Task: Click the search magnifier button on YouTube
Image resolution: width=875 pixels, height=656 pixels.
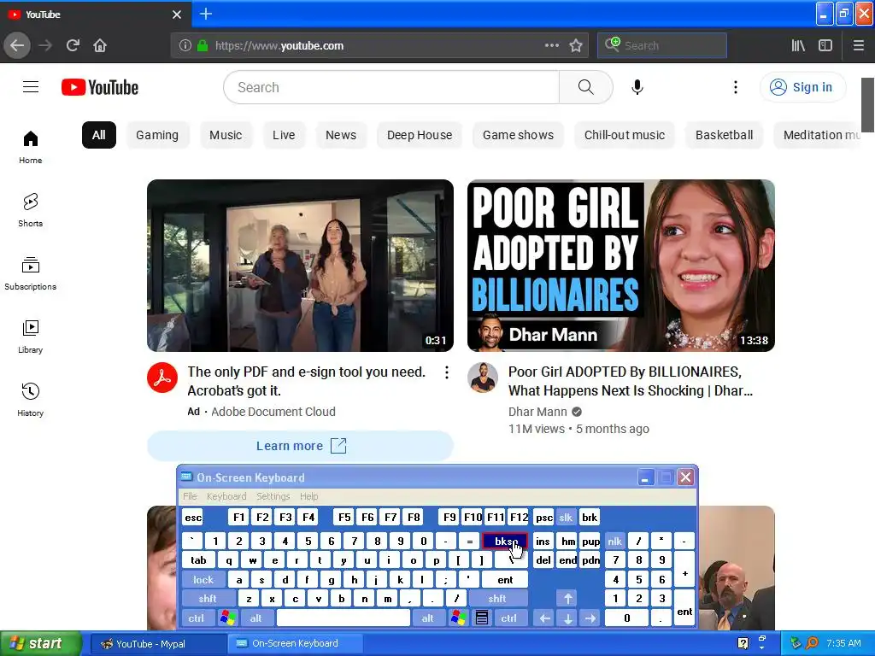Action: [x=585, y=87]
